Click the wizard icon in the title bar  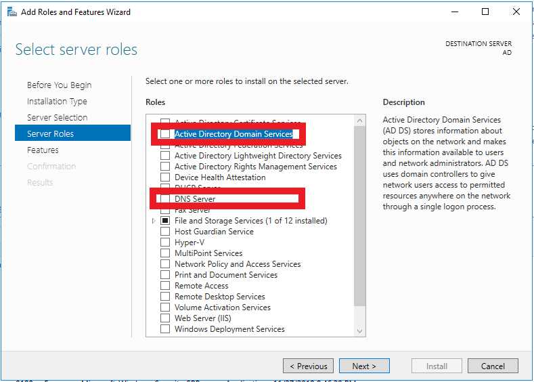pos(12,12)
